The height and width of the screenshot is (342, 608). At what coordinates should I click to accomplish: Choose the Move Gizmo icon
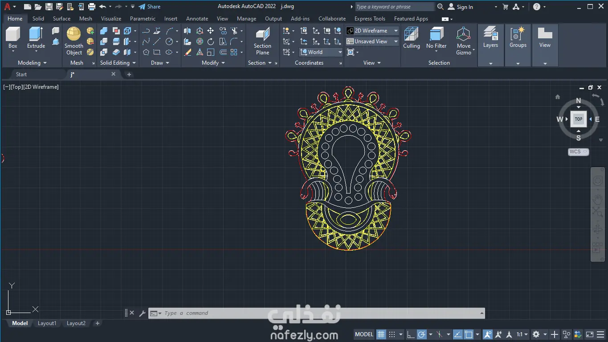pyautogui.click(x=463, y=35)
